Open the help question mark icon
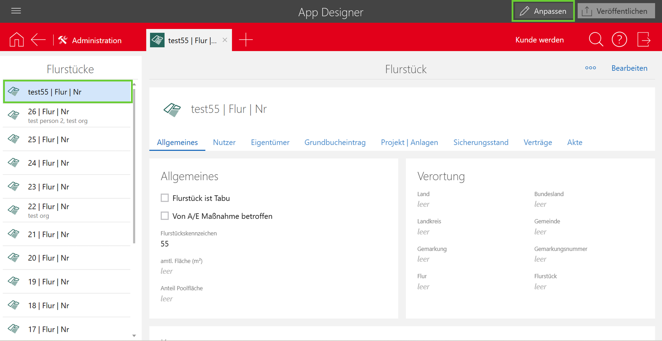Viewport: 662px width, 341px height. tap(619, 39)
